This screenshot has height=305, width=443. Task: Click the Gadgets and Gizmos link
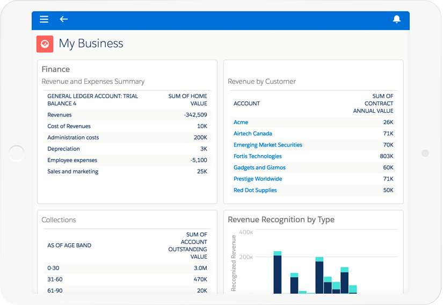(259, 168)
